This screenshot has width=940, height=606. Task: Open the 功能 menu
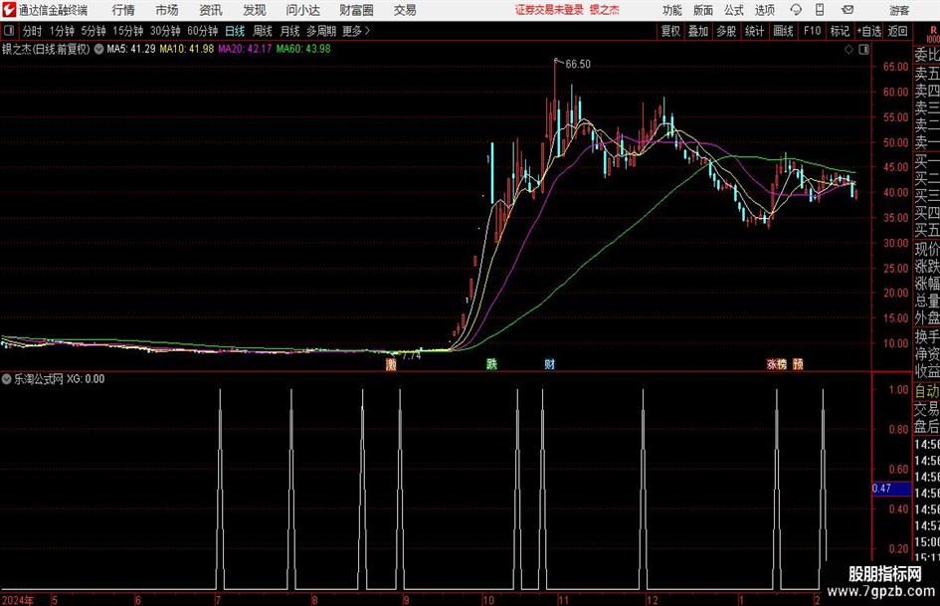click(x=672, y=10)
